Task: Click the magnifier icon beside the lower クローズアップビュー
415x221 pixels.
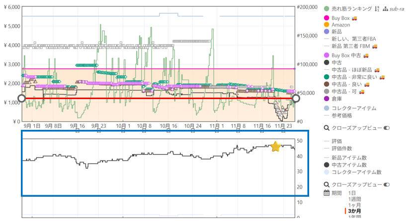Action: pos(327,184)
